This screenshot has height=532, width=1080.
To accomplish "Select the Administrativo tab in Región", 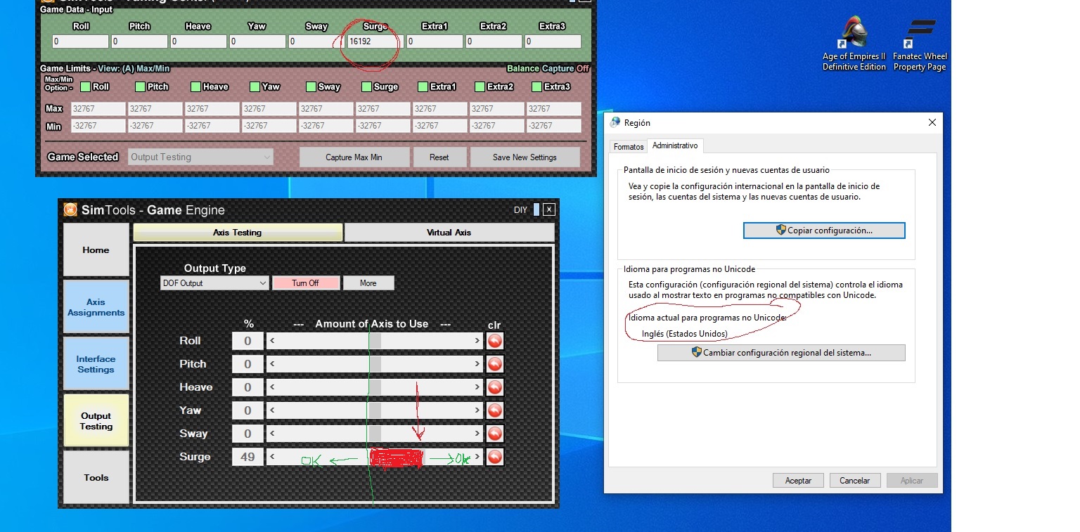I will [675, 145].
